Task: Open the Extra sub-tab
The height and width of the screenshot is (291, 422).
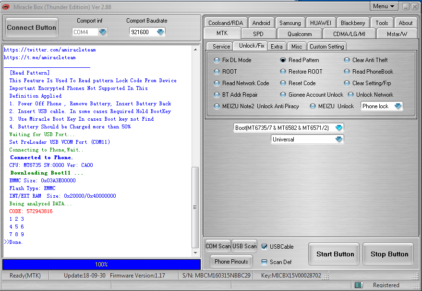Action: [277, 46]
